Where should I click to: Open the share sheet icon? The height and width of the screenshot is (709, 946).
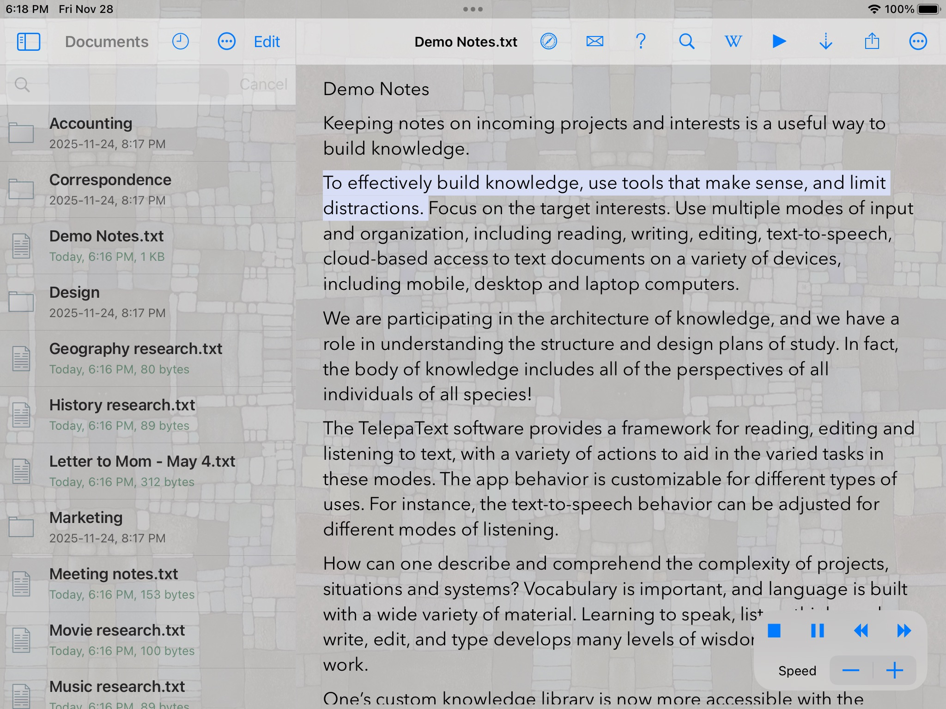(872, 42)
